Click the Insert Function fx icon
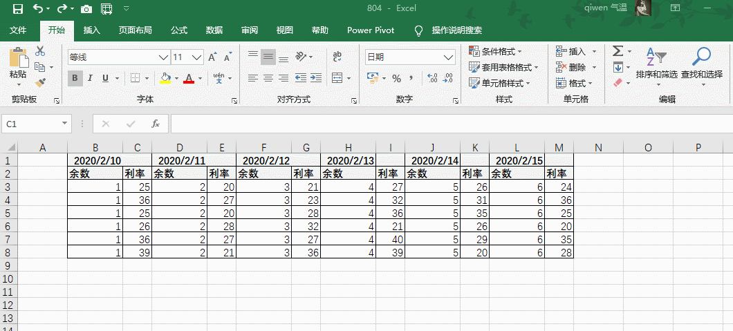 156,124
